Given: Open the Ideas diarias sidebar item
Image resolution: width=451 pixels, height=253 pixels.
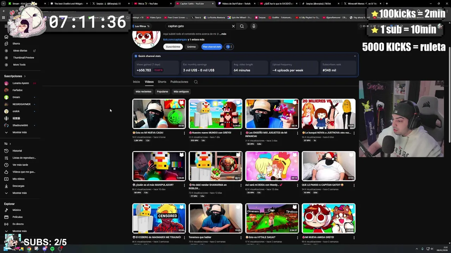Looking at the screenshot, I should tap(20, 51).
